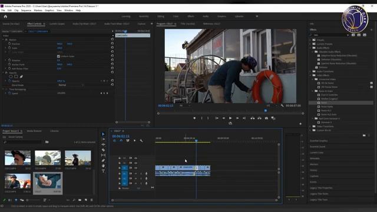The image size is (377, 212).
Task: Open the Window menu
Action: tap(68, 11)
